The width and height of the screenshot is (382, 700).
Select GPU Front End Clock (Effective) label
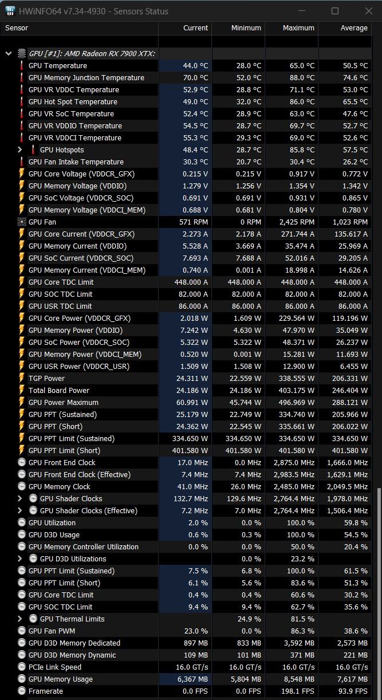click(x=80, y=474)
